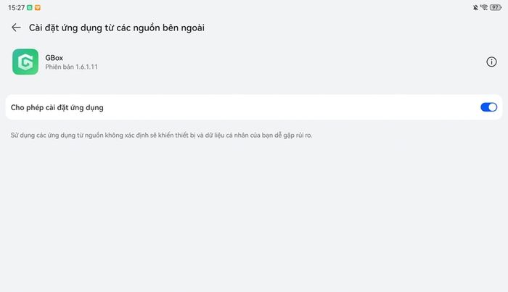508x292 pixels.
Task: Tap the muted notification bell status icon
Action: click(x=475, y=7)
